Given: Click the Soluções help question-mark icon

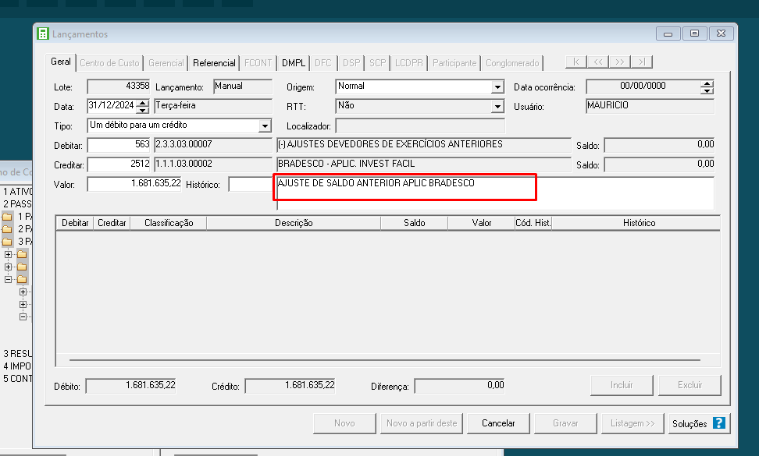Looking at the screenshot, I should (x=719, y=423).
